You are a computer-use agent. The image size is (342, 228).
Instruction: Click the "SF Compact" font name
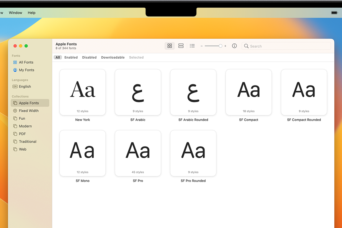click(249, 120)
